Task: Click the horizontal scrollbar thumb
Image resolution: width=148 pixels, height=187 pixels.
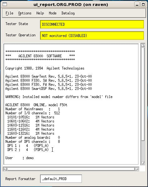Action: tap(71, 169)
